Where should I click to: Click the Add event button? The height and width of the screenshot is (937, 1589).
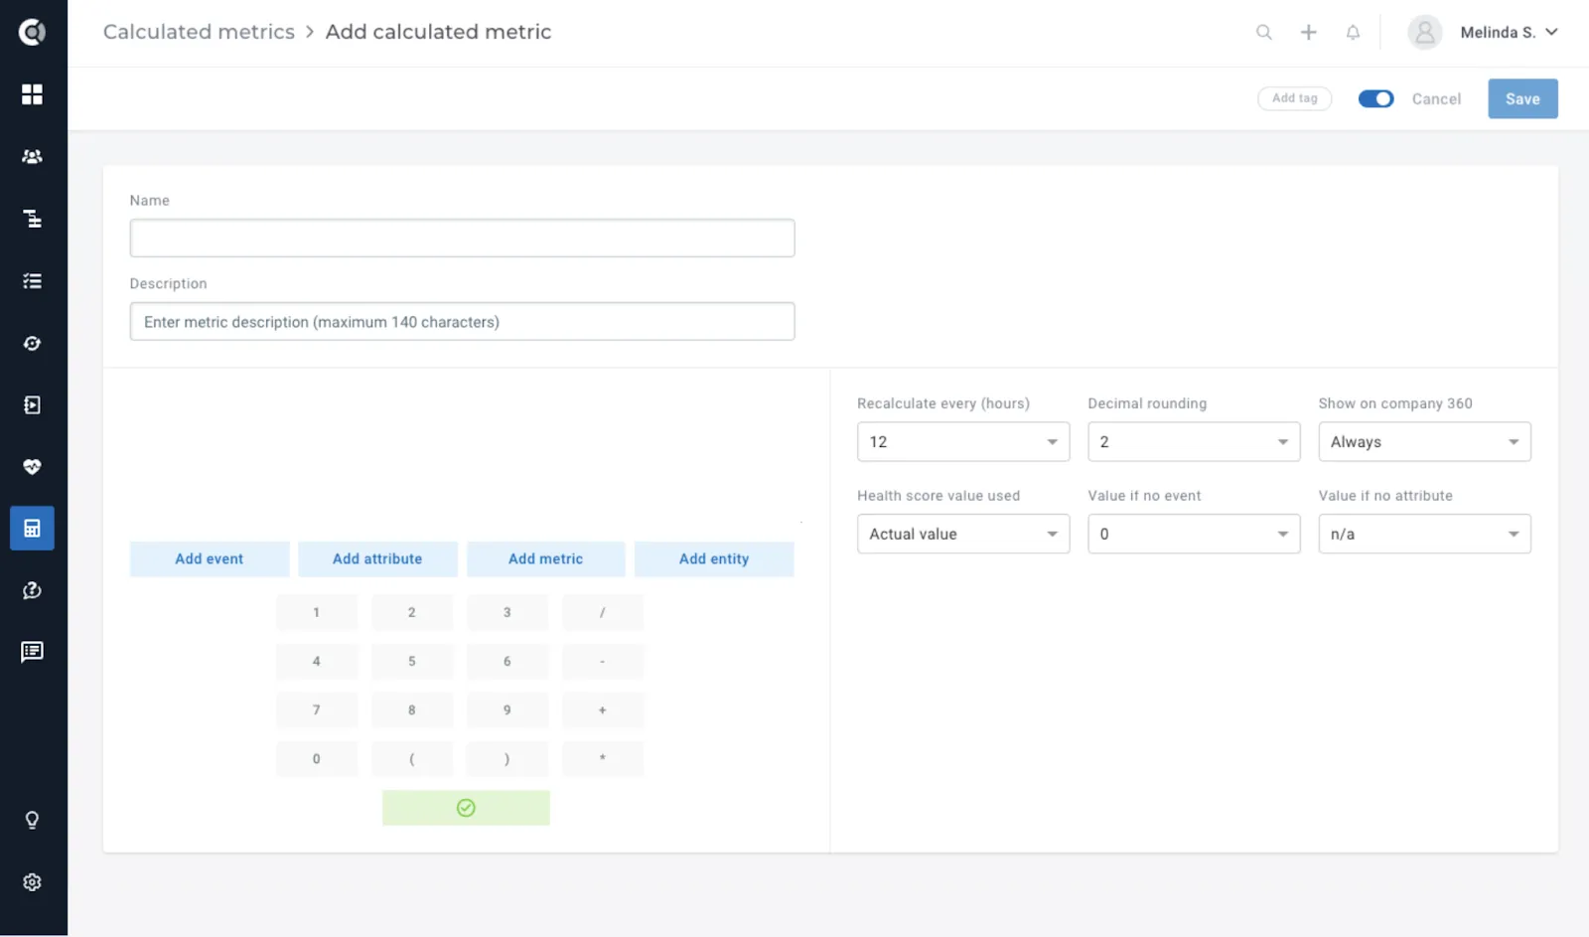click(210, 559)
